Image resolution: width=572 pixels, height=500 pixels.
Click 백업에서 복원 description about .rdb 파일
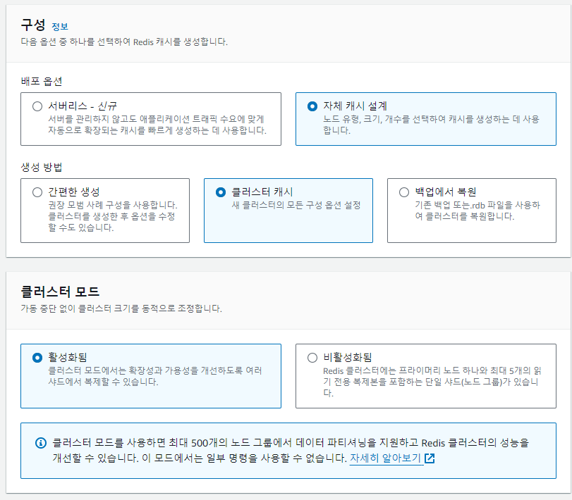point(477,211)
